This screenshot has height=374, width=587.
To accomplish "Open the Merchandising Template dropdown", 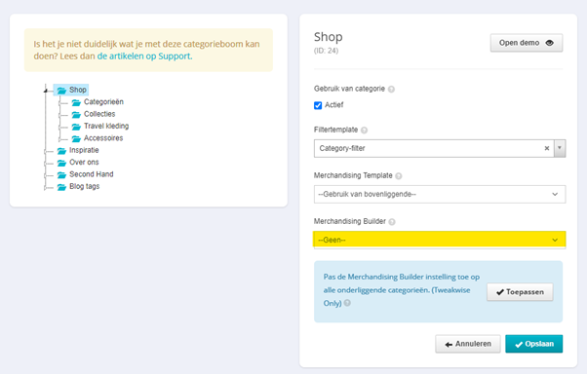I will click(440, 195).
